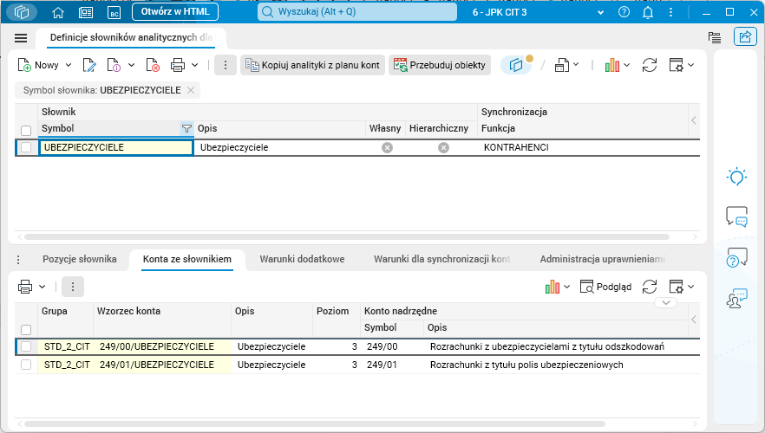
Task: Toggle the Własny indicator for UBEZPIECZYCIELE
Action: click(x=387, y=147)
